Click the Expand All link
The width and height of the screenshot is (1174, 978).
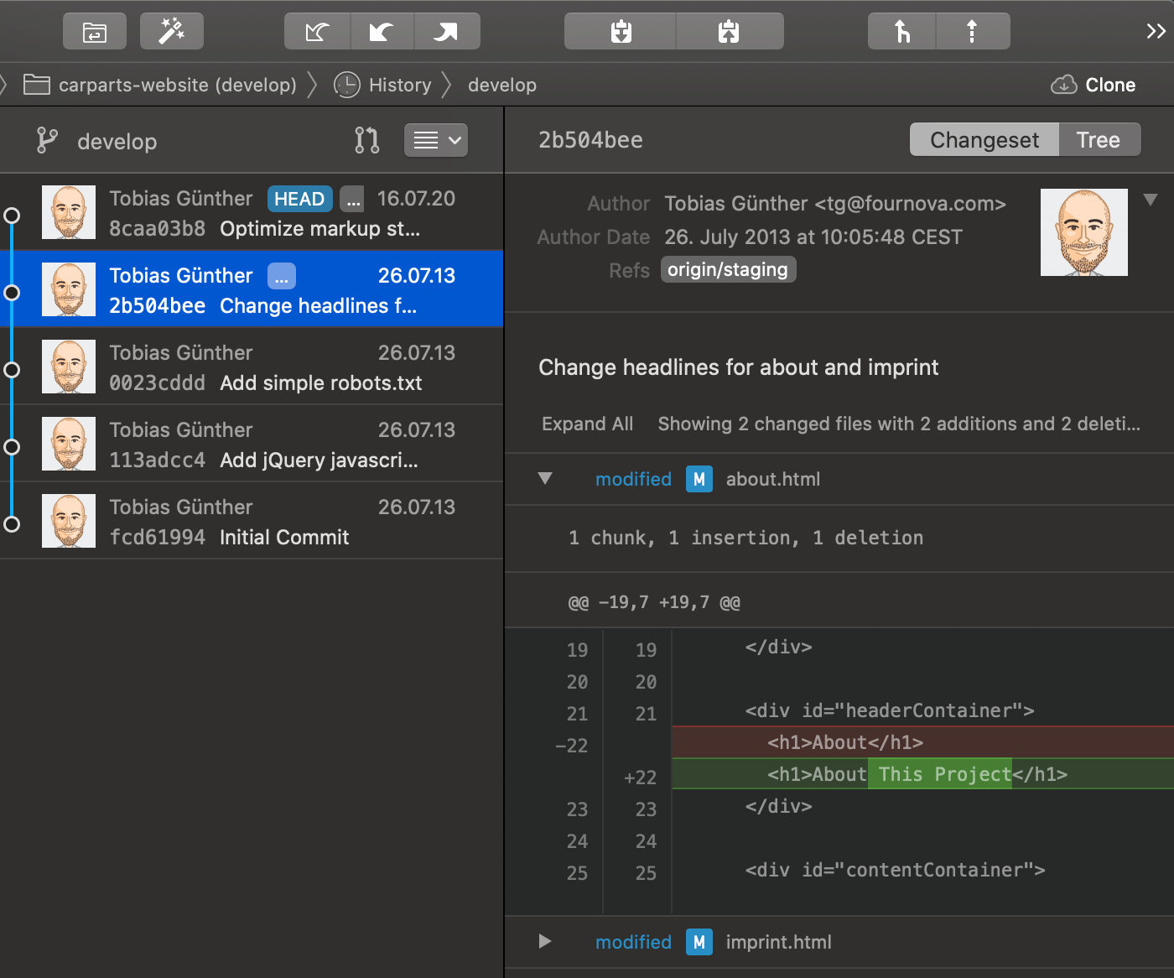coord(587,424)
